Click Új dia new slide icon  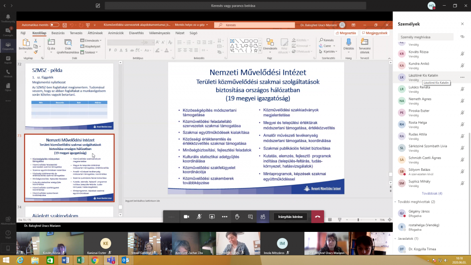(x=51, y=43)
